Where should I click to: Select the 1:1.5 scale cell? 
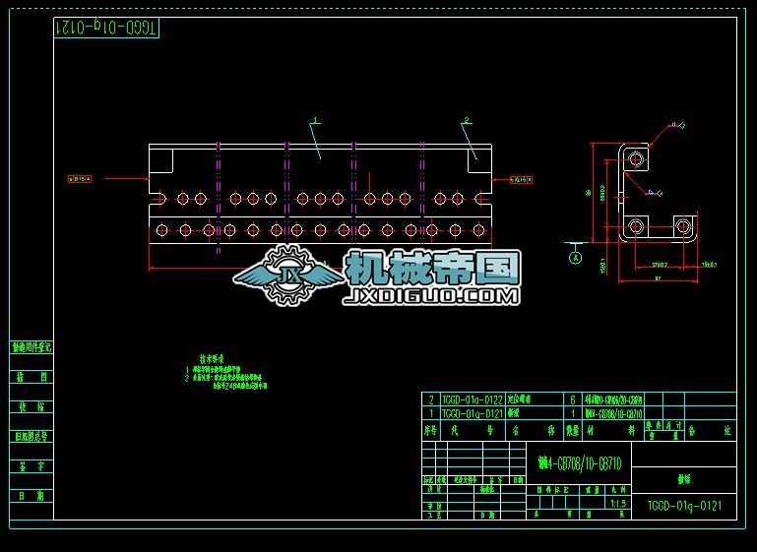pos(618,503)
